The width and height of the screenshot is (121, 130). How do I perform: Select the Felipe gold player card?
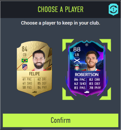coord(34,69)
